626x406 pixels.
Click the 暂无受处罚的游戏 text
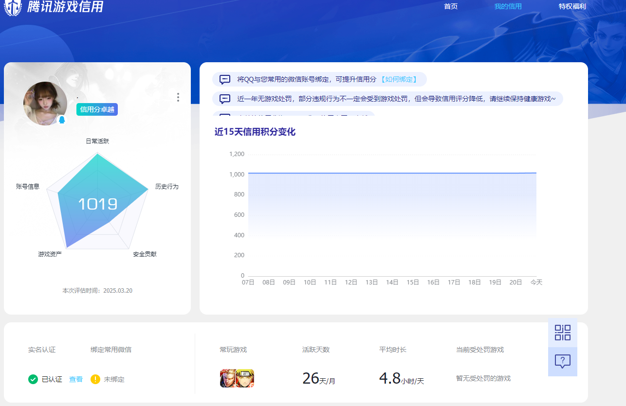click(x=483, y=378)
